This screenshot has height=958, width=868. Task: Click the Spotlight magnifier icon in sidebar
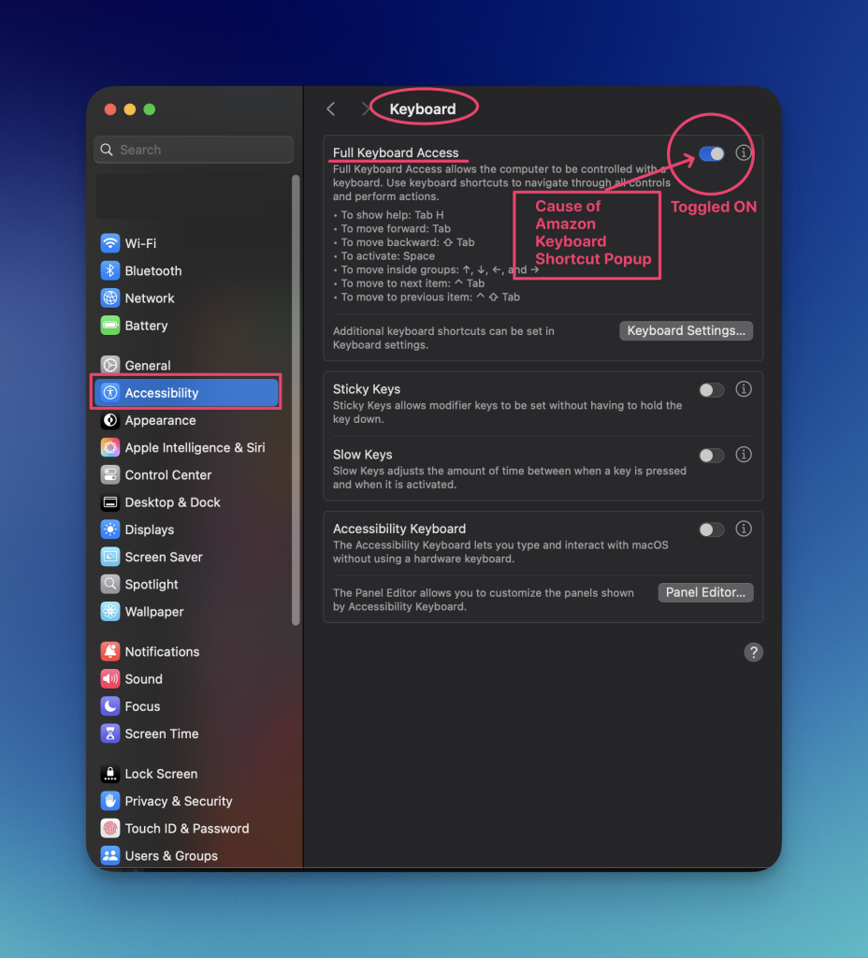[110, 584]
